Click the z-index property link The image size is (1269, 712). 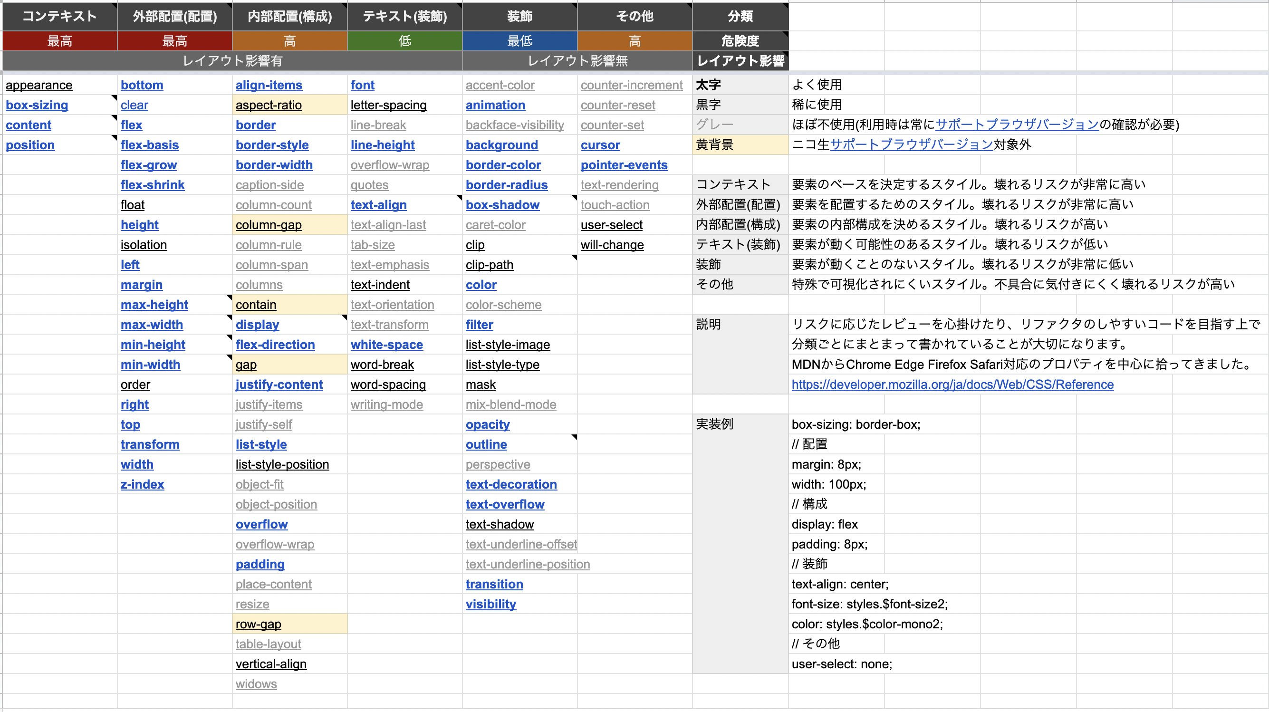pyautogui.click(x=142, y=484)
